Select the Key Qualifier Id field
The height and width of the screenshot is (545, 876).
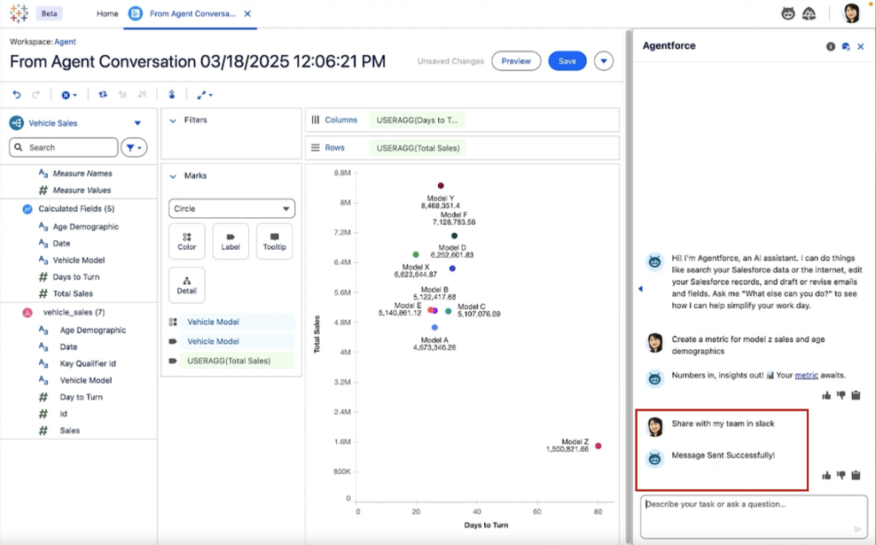[x=88, y=364]
